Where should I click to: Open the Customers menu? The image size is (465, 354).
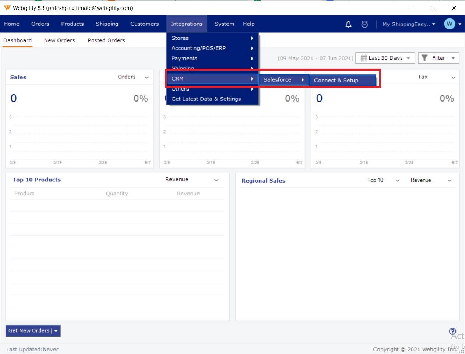click(x=145, y=24)
